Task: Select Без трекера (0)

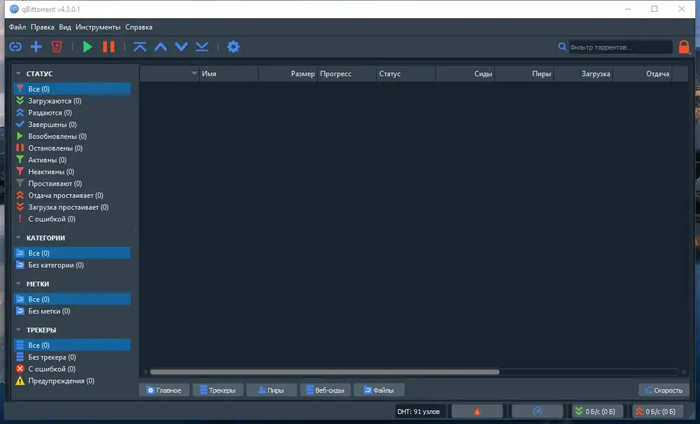Action: 72,357
